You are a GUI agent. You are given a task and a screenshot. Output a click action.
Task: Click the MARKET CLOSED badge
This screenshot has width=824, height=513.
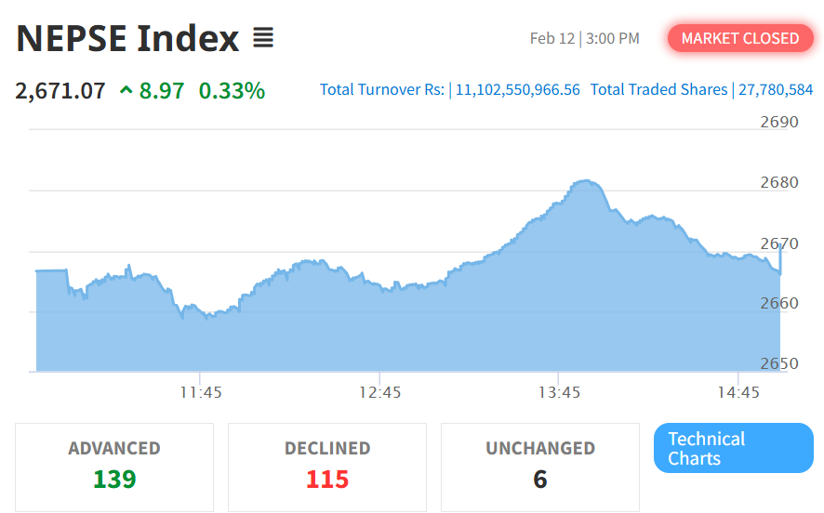click(x=739, y=38)
